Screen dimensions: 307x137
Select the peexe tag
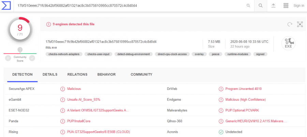pyautogui.click(x=216, y=54)
